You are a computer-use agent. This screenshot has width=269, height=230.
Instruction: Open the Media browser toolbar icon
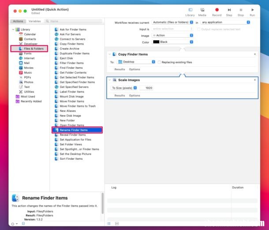coord(202,10)
